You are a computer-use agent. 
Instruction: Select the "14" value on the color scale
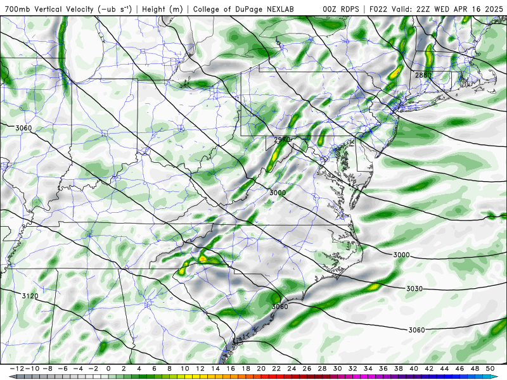point(215,369)
